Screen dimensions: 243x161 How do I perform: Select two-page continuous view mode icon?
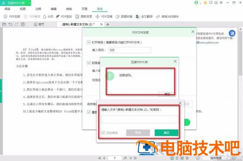tap(187, 158)
